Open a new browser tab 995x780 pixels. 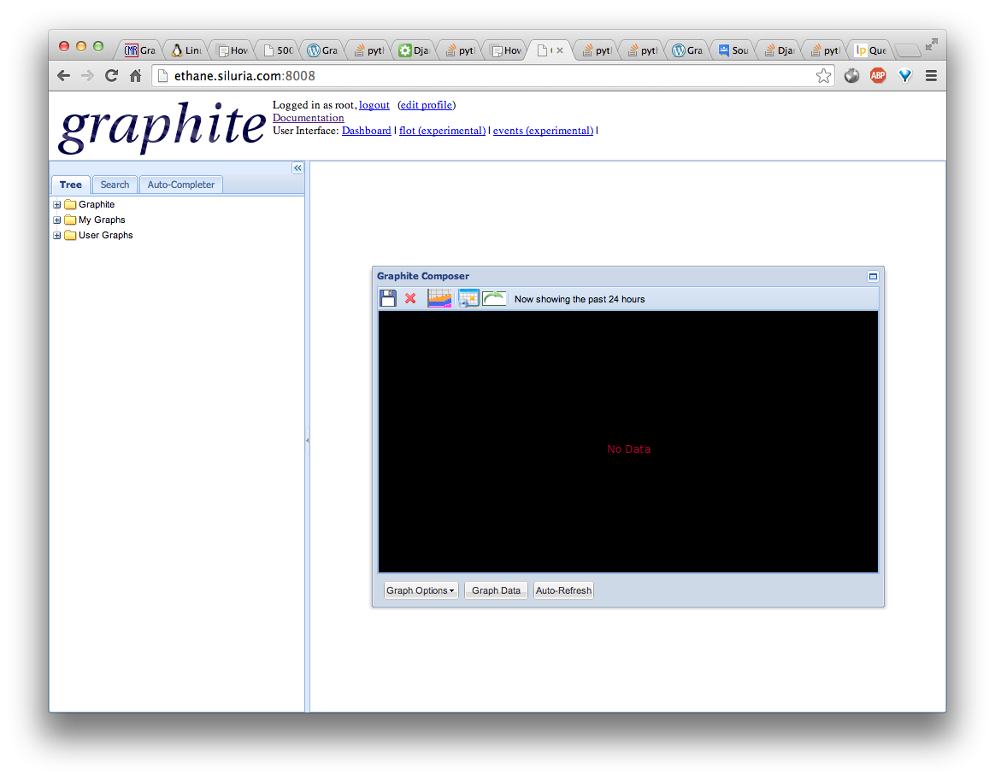[908, 50]
